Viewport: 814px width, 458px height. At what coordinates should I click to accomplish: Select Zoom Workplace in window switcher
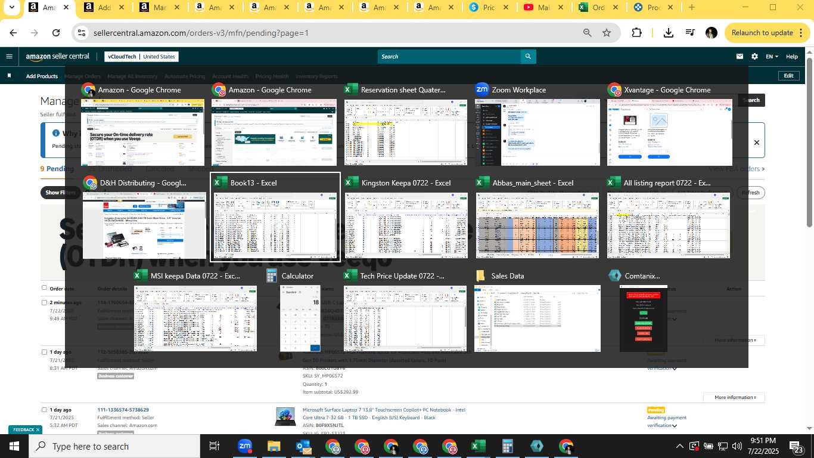point(537,124)
